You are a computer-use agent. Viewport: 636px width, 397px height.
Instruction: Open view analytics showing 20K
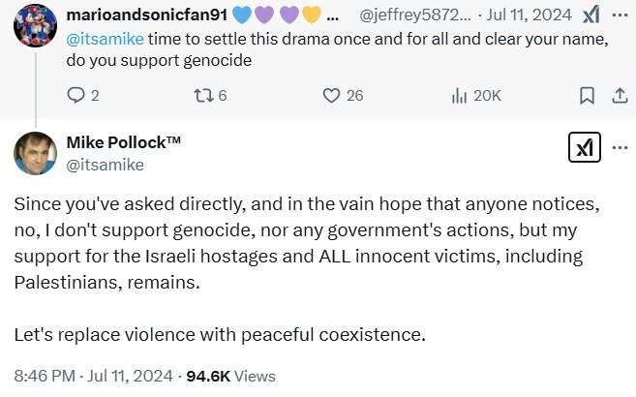click(x=459, y=96)
